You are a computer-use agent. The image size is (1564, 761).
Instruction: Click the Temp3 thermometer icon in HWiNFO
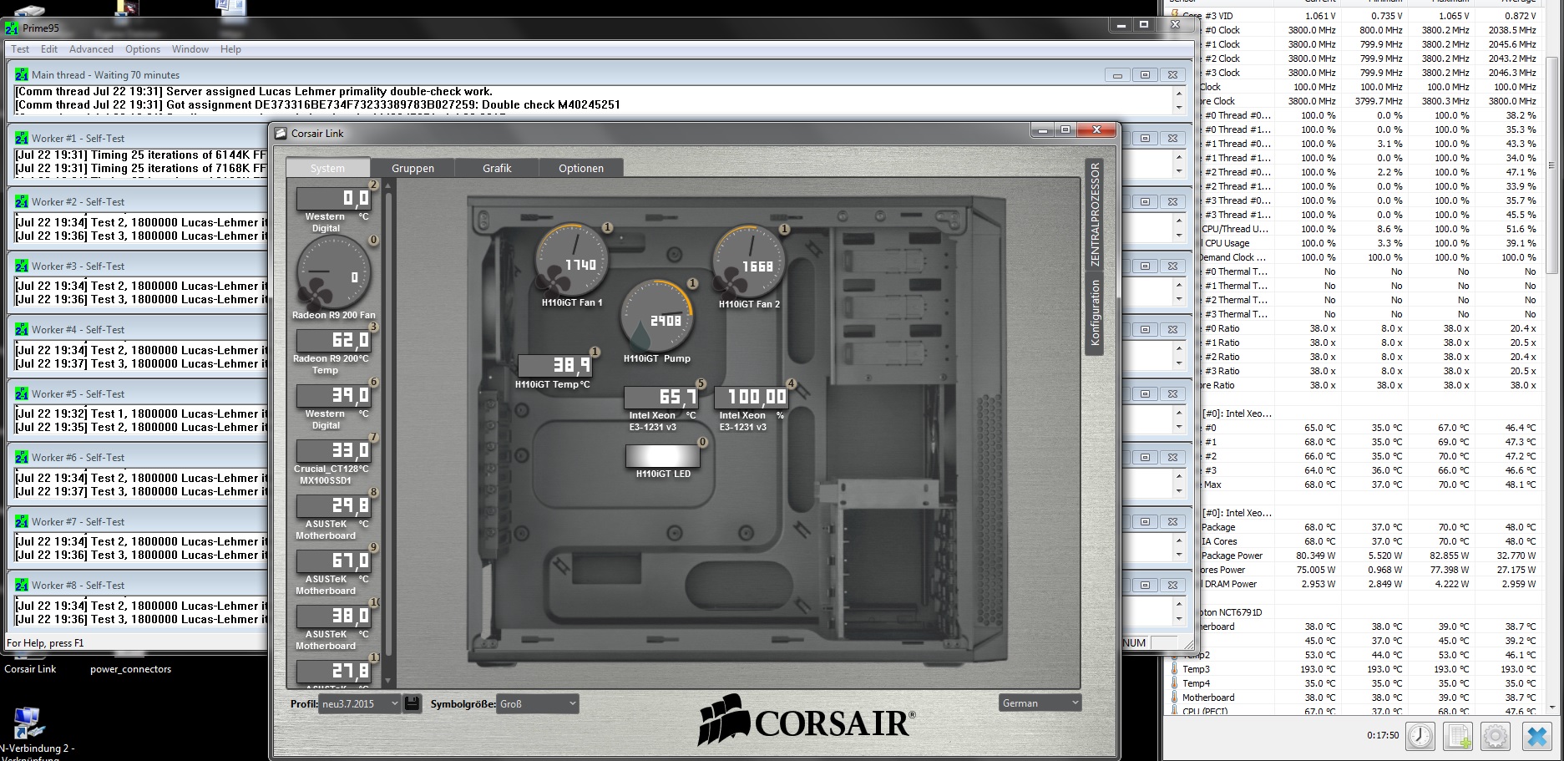(x=1174, y=669)
